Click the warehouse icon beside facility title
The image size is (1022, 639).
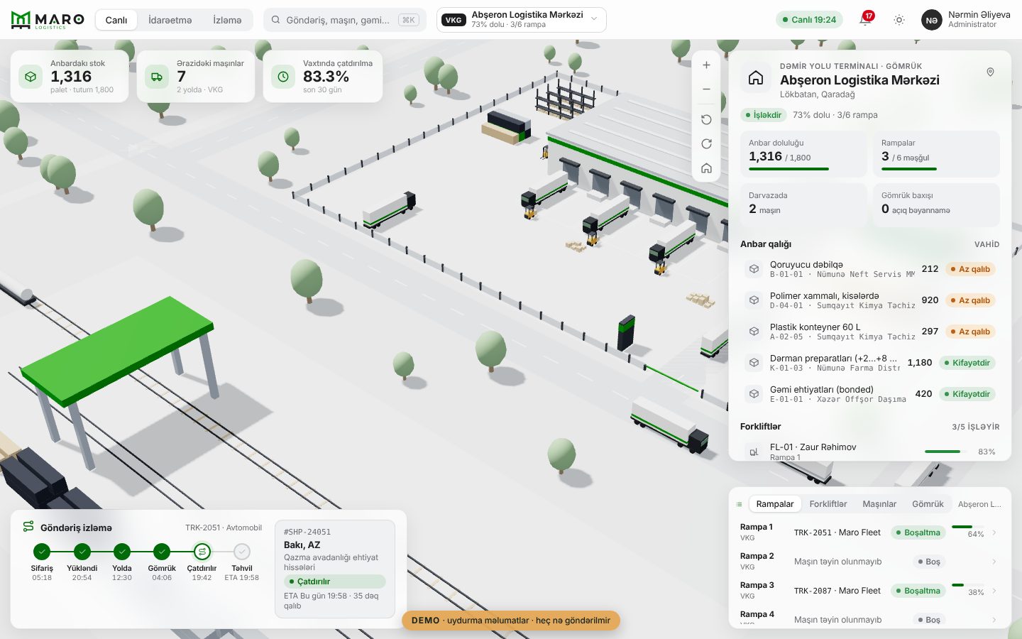[756, 78]
